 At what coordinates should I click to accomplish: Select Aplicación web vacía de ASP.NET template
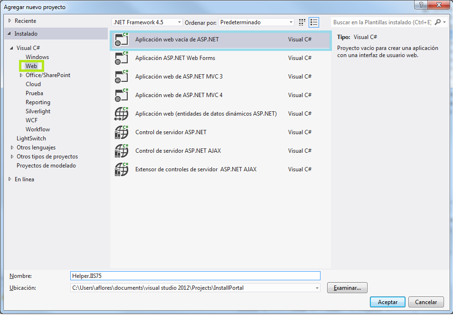point(220,39)
